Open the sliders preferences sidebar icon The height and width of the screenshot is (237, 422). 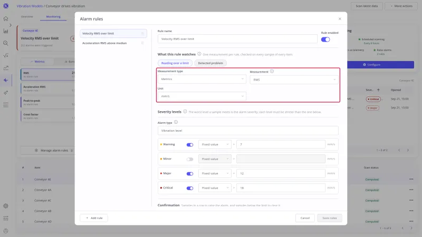(6, 218)
